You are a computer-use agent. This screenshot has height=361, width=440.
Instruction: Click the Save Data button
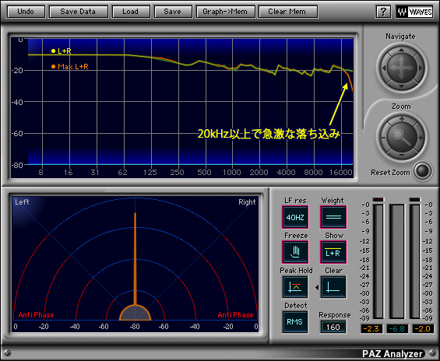tap(79, 12)
